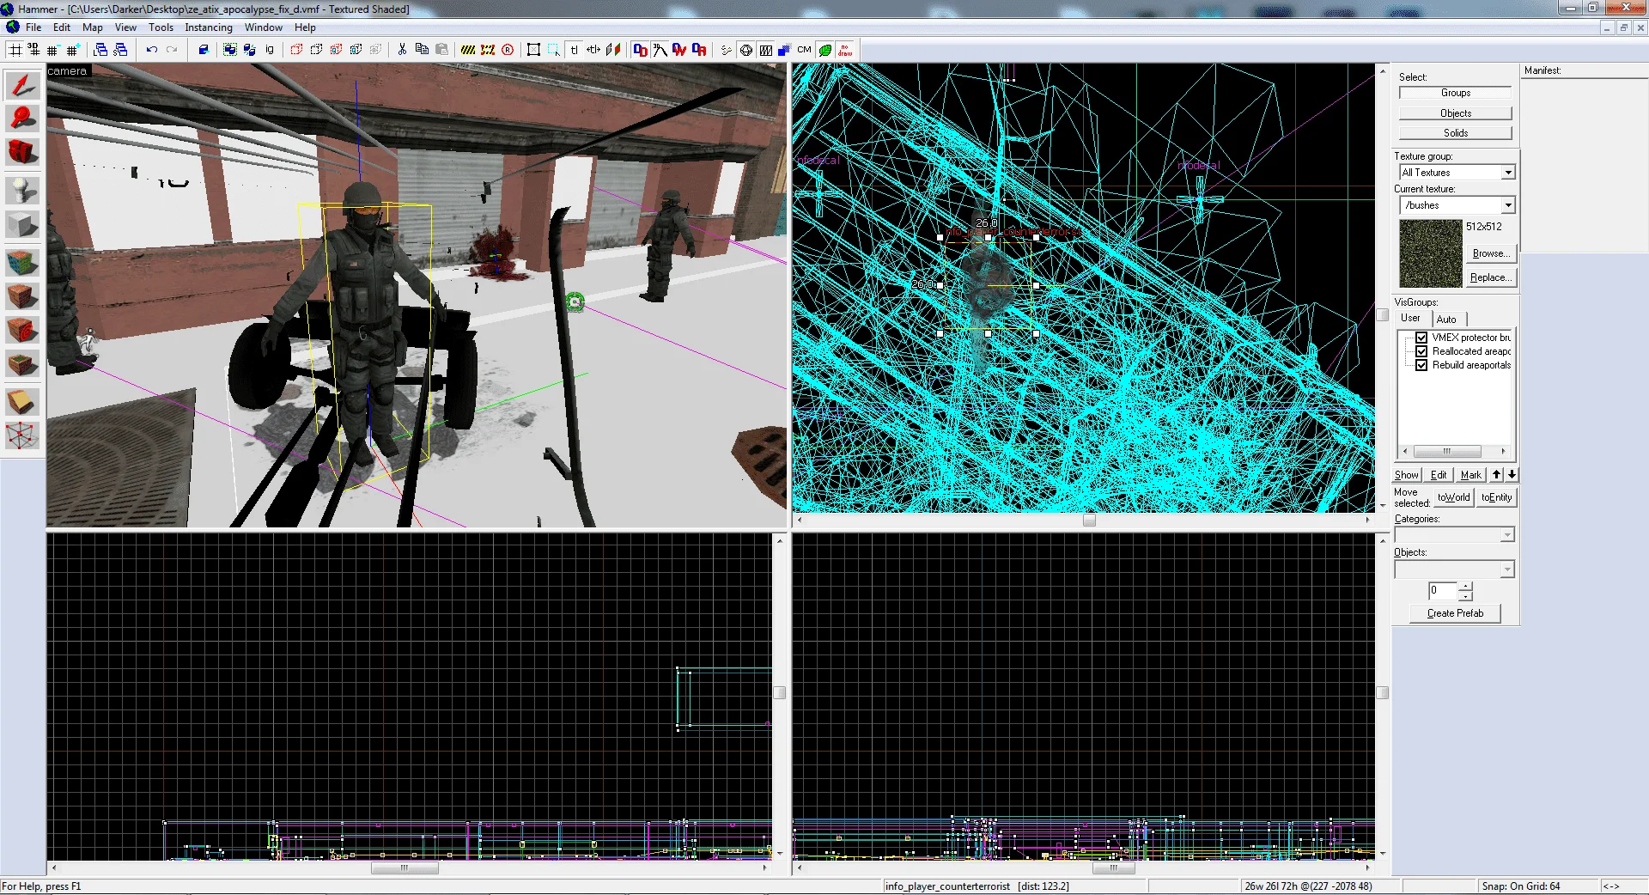The width and height of the screenshot is (1649, 895).
Task: Toggle Rebuild areaportals visgroup checkbox
Action: click(x=1421, y=365)
